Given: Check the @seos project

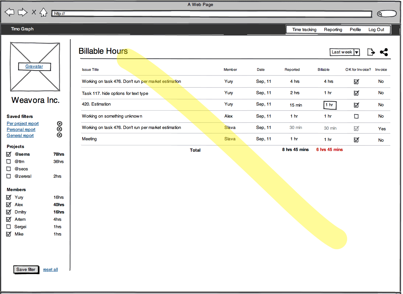Looking at the screenshot, I should point(9,169).
